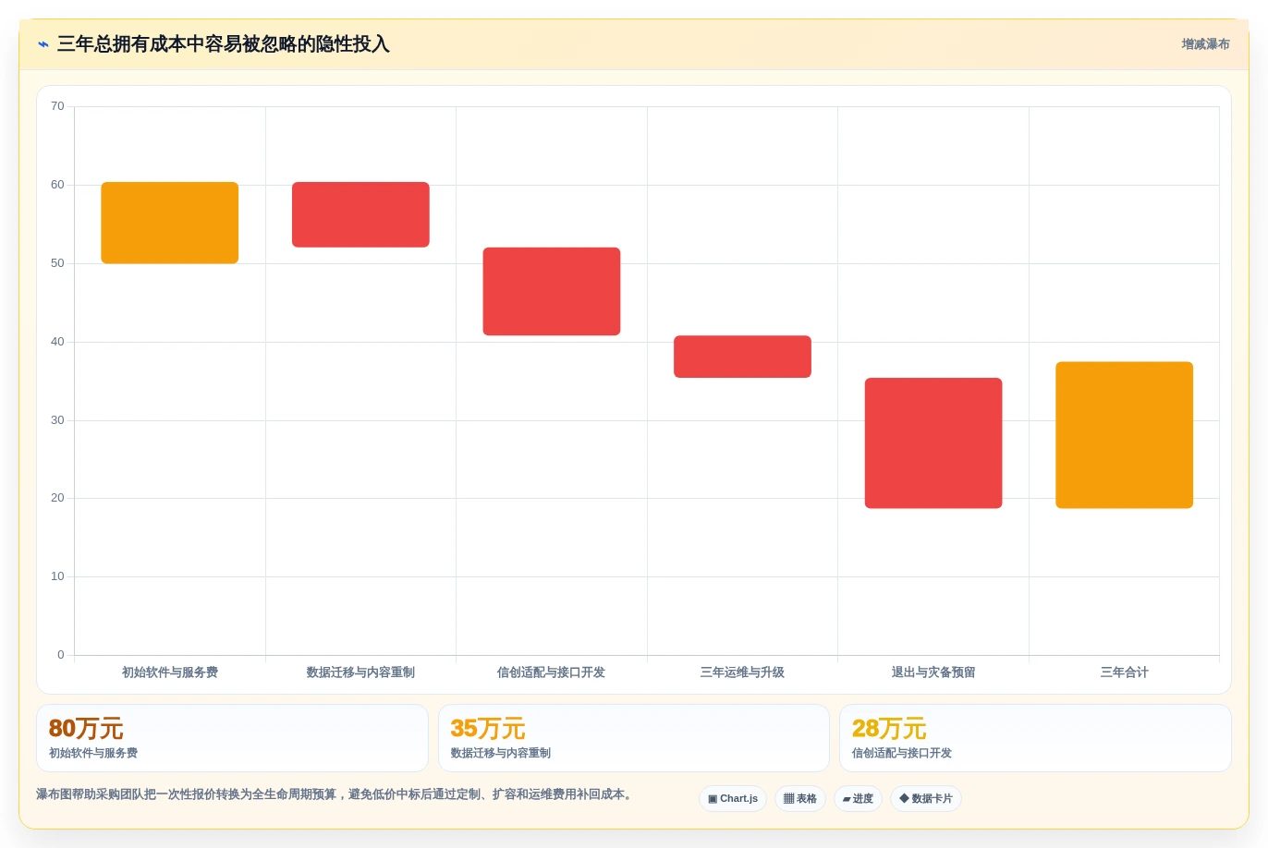Click y-axis value 50
The width and height of the screenshot is (1268, 848).
(57, 263)
